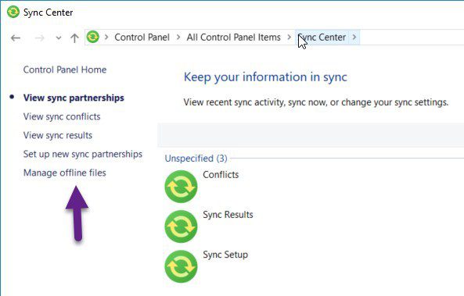
Task: Expand chevron after All Control Panel Items
Action: click(x=289, y=37)
